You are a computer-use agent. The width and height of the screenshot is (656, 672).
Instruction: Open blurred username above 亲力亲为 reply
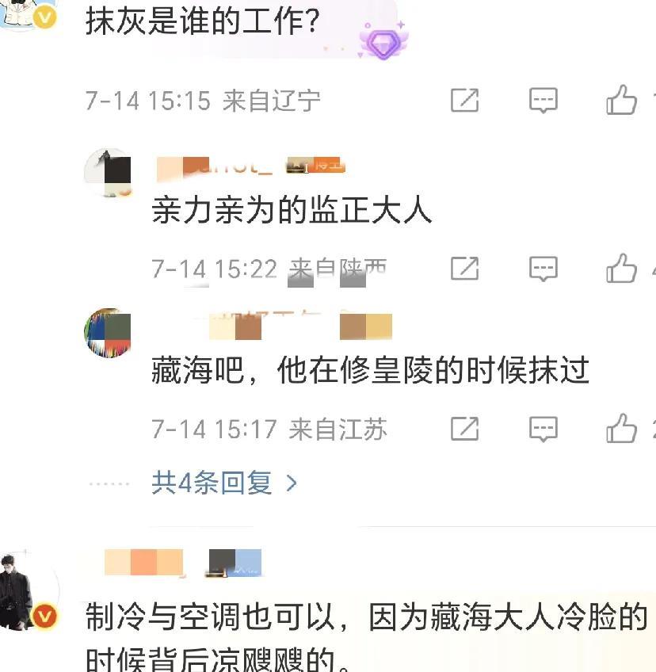(x=214, y=168)
